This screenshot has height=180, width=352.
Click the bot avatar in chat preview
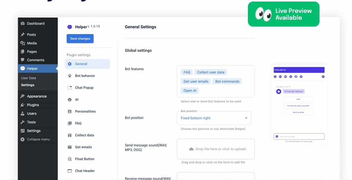[279, 92]
